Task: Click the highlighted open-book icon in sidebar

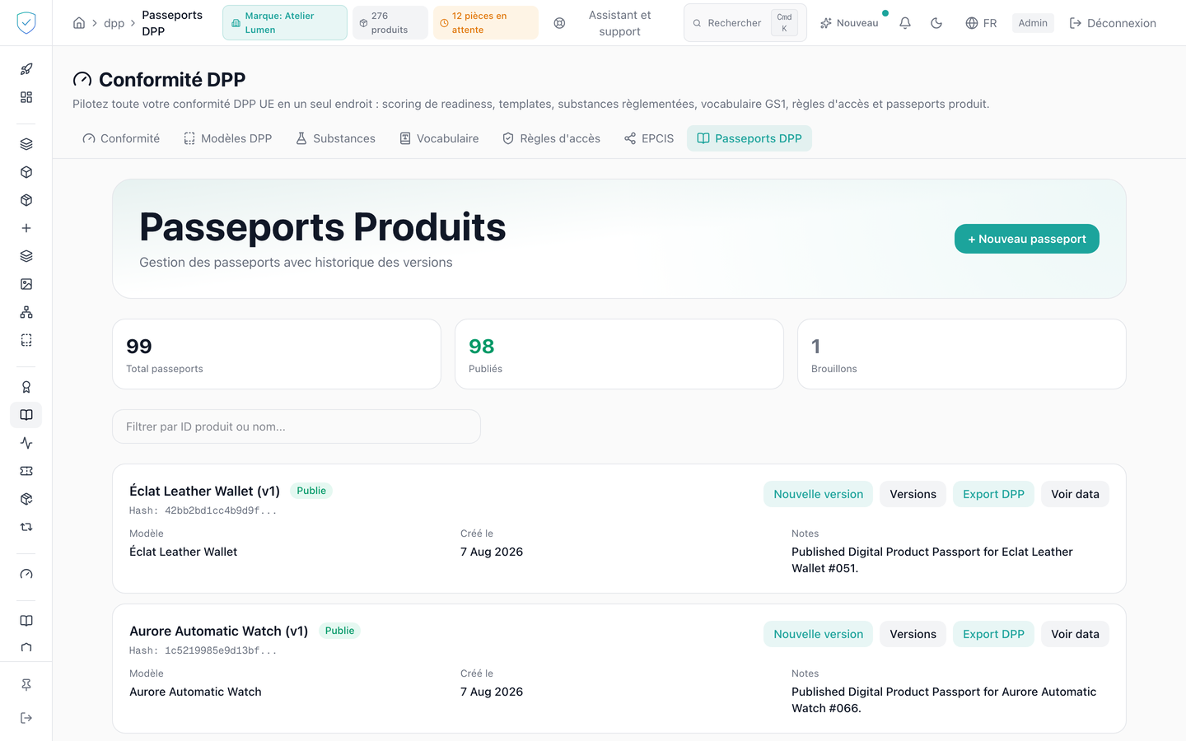Action: 26,415
